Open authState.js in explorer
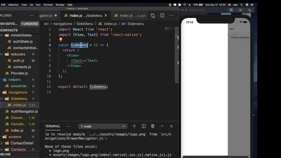Image resolution: width=281 pixels, height=158 pixels. point(23,42)
